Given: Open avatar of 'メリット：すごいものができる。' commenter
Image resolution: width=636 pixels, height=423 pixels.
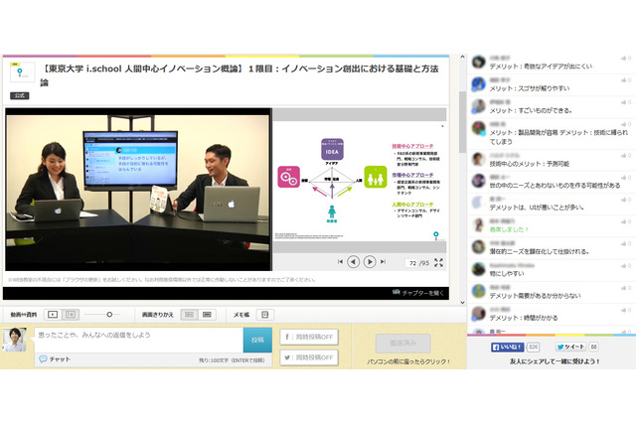Looking at the screenshot, I should 479,106.
